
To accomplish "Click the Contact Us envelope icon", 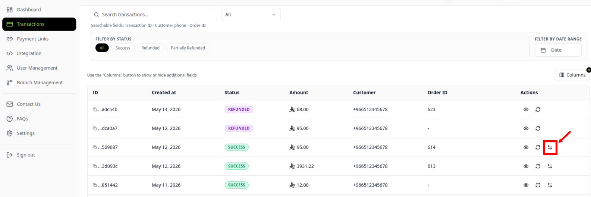I will pos(10,104).
